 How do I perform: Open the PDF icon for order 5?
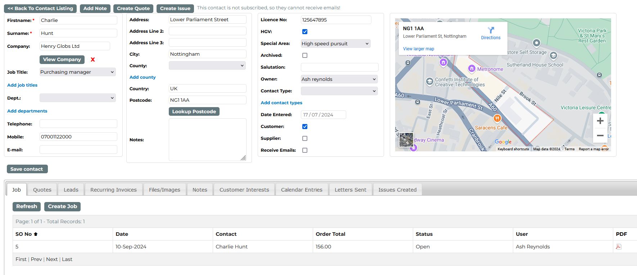(x=619, y=247)
